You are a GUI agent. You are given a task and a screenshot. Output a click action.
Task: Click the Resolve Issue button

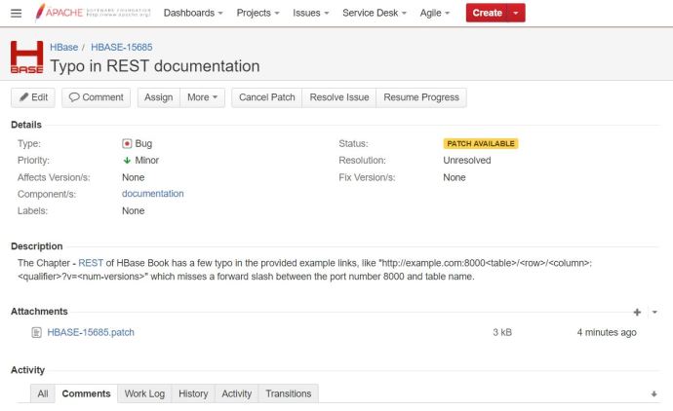click(338, 97)
